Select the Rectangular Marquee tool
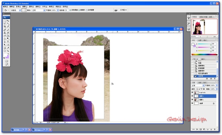Image resolution: width=222 pixels, height=135 pixels. point(5,21)
